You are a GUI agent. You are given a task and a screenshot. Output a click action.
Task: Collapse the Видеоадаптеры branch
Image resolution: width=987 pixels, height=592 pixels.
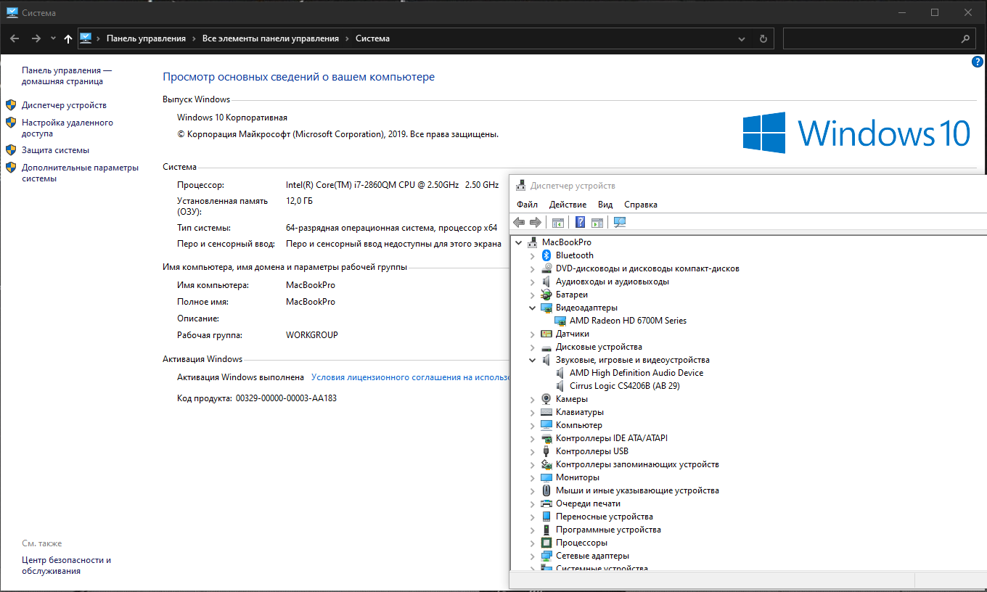pos(533,308)
